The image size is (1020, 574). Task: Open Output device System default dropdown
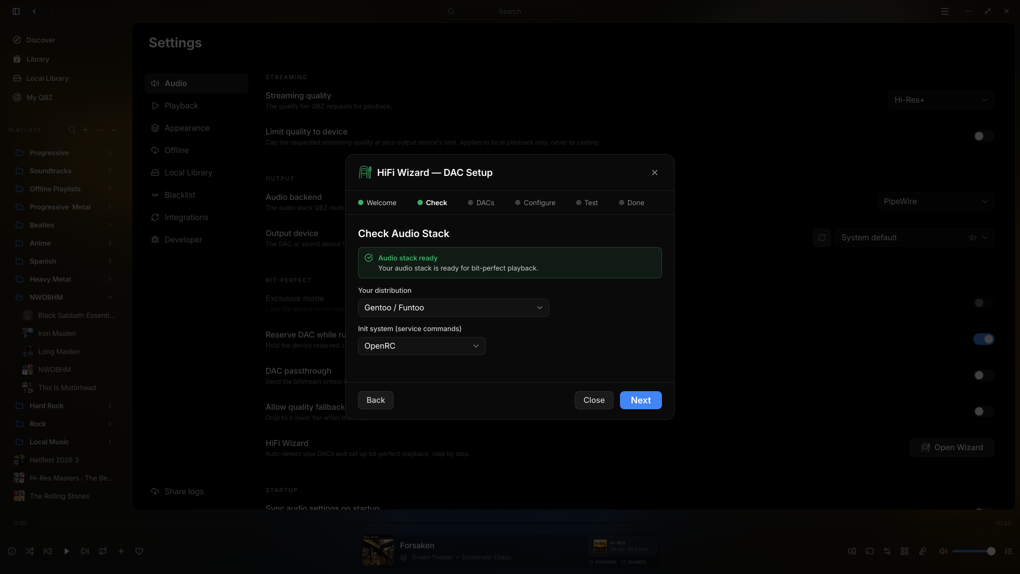(x=914, y=238)
